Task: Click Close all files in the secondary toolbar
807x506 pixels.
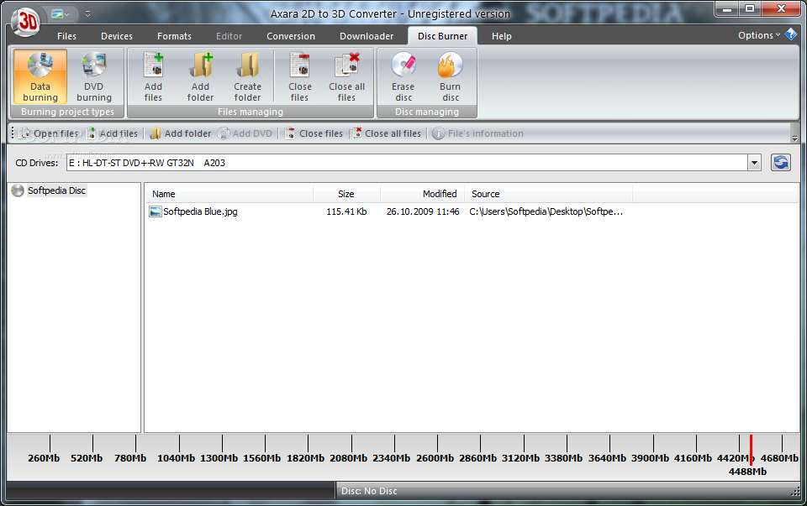Action: (x=386, y=133)
